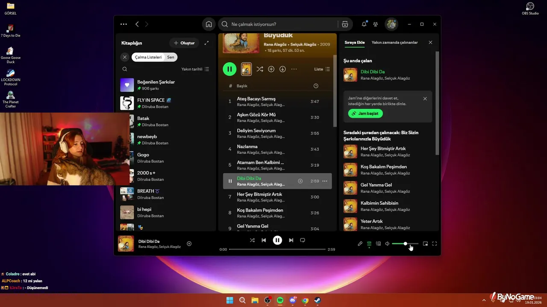547x307 pixels.
Task: Click the song progress bar
Action: click(277, 249)
